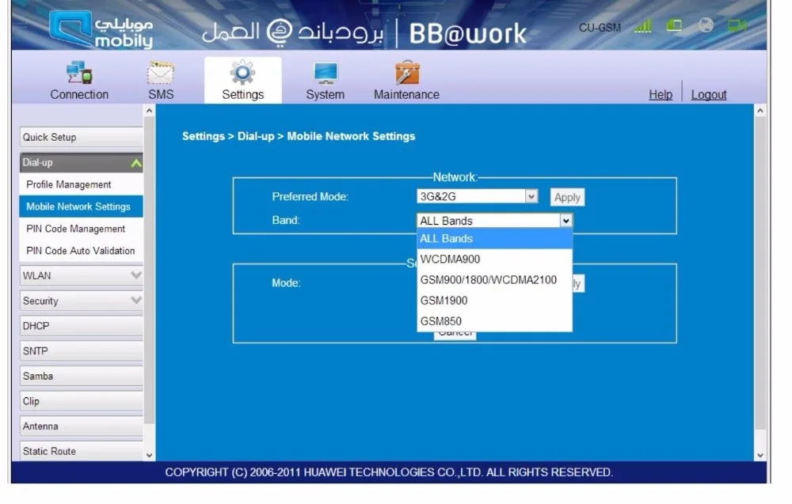This screenshot has width=792, height=504.
Task: Select GSM850 band option
Action: point(494,321)
